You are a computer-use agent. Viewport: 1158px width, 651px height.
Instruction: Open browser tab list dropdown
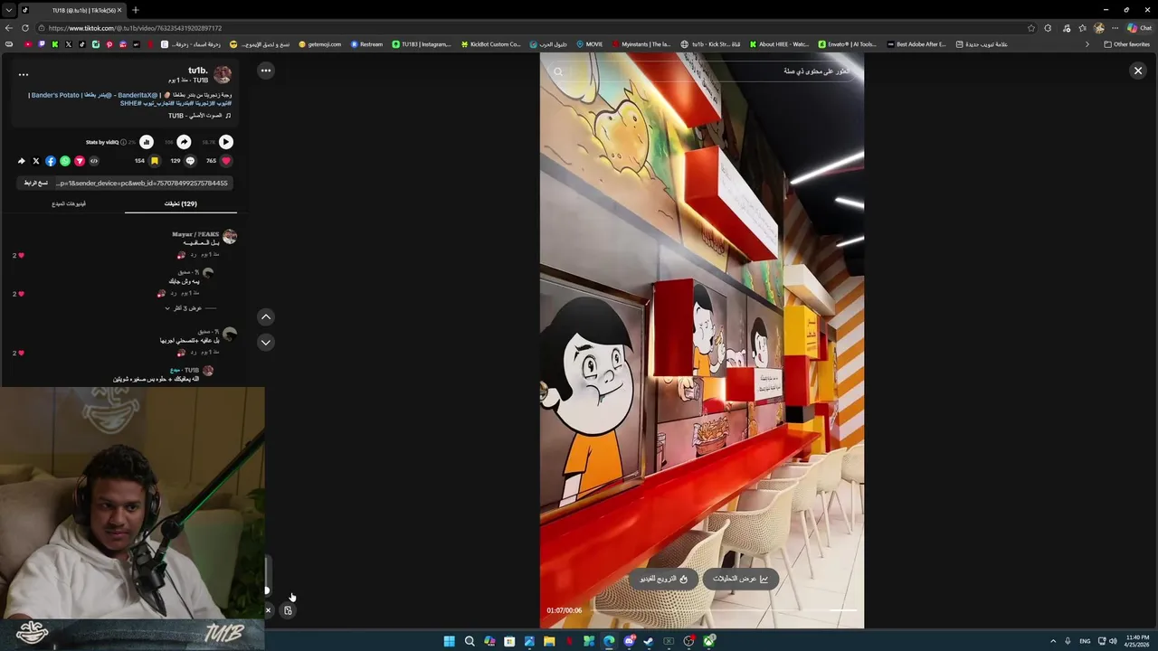[x=8, y=10]
